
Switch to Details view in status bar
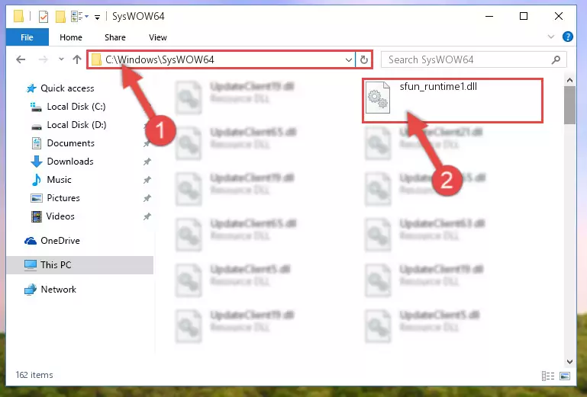pos(548,376)
